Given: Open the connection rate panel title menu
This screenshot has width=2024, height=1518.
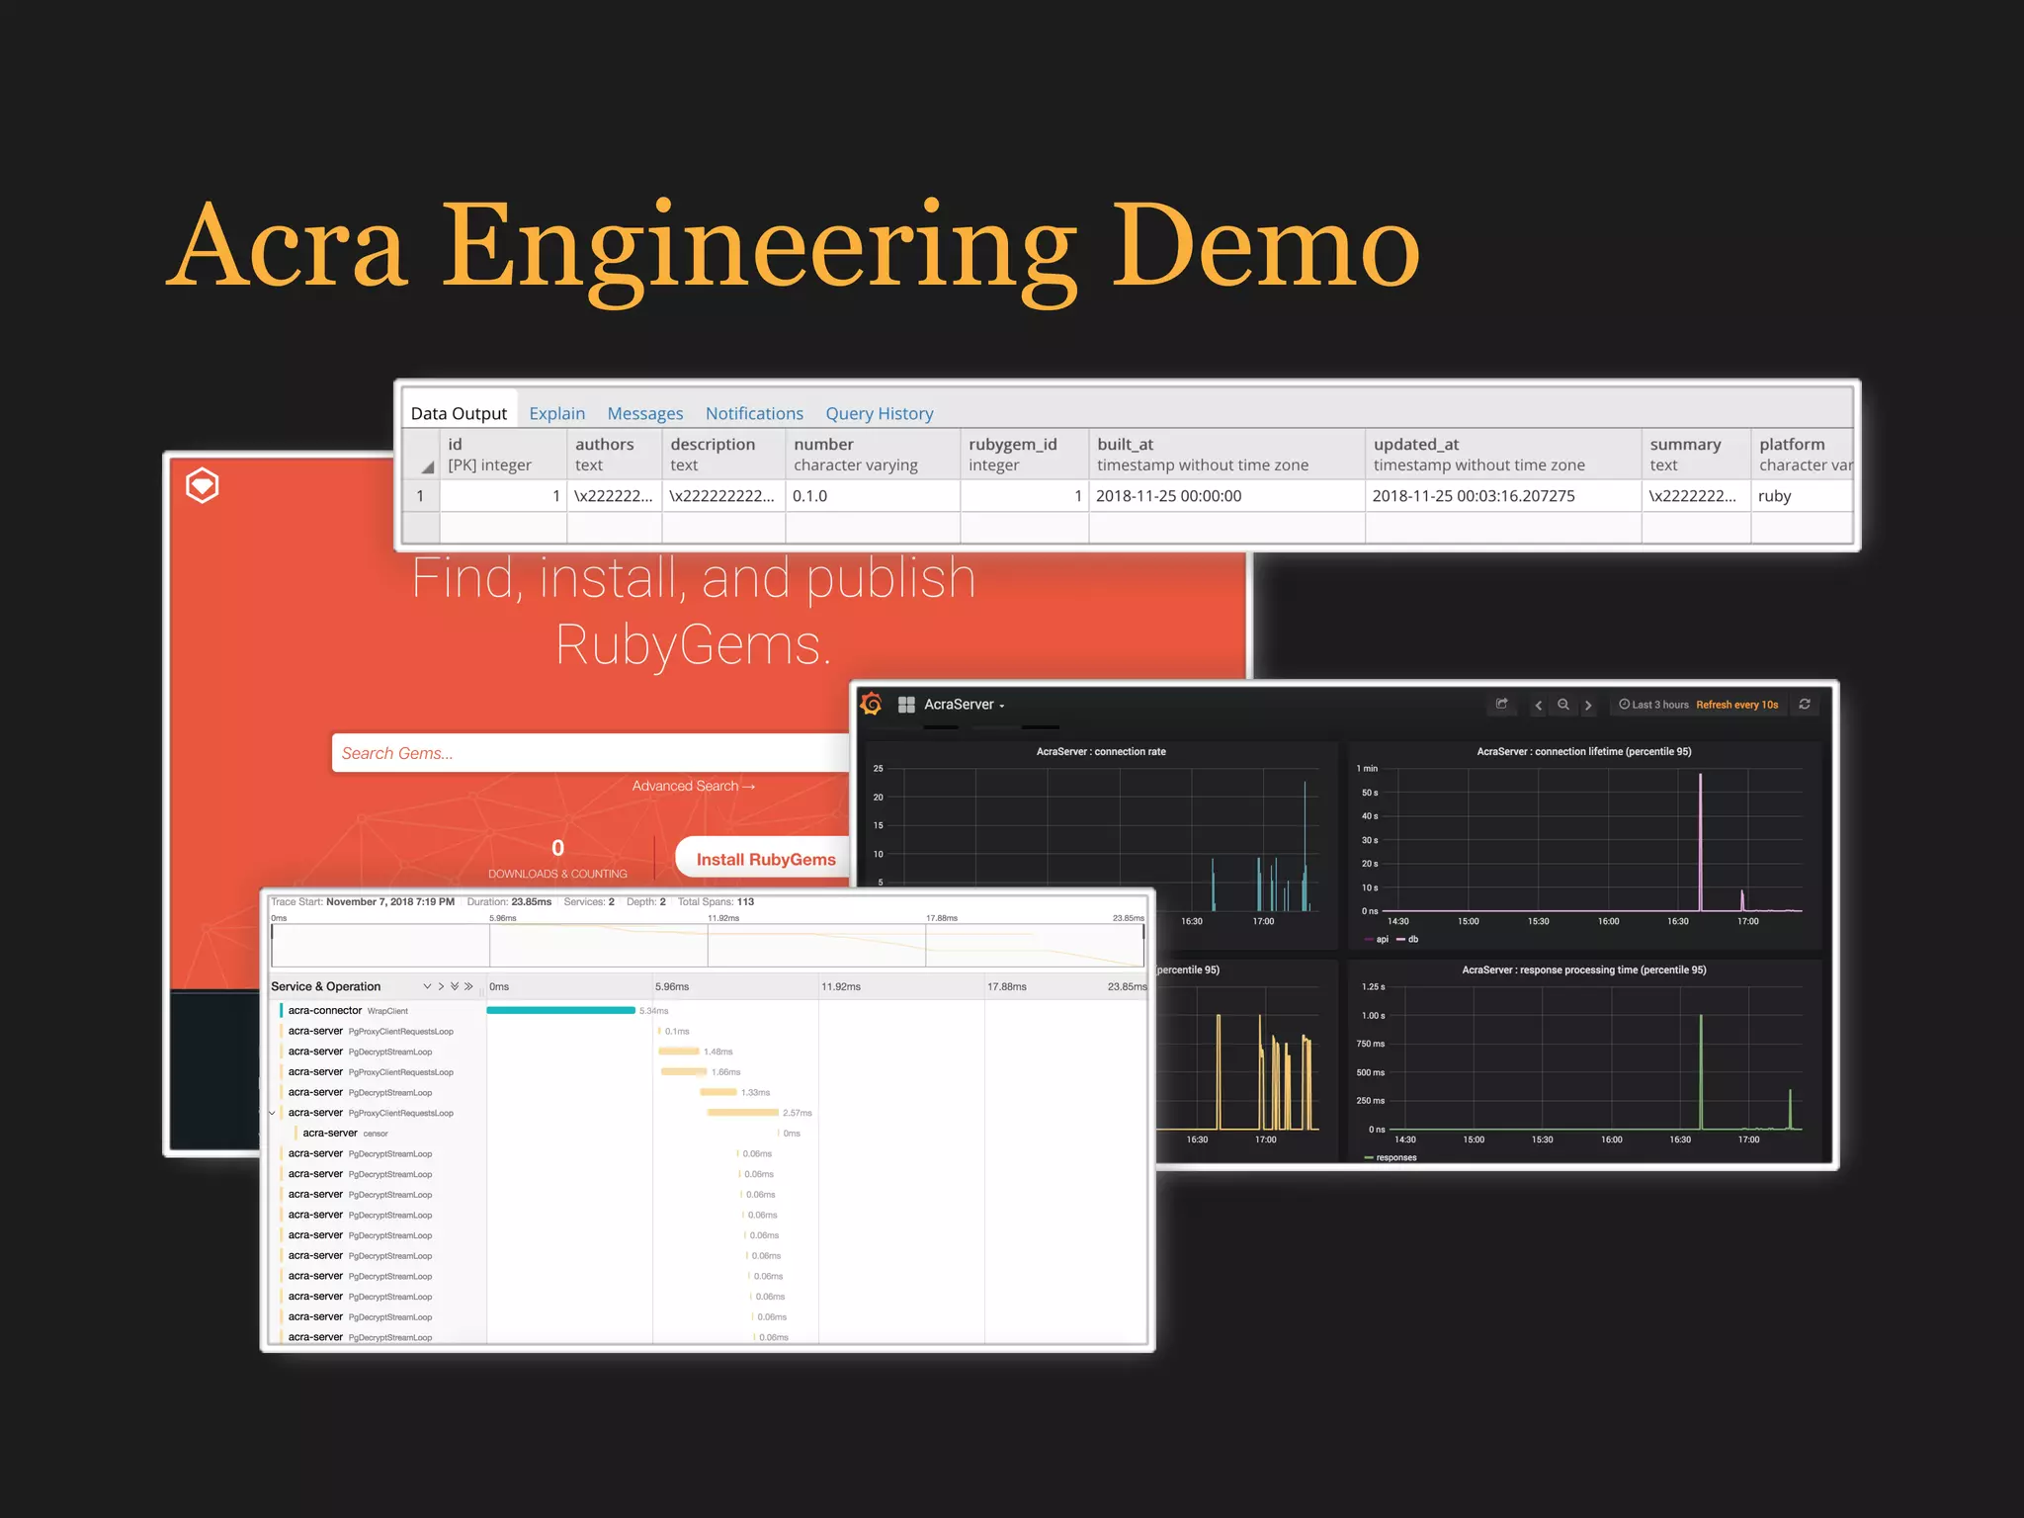Looking at the screenshot, I should tap(1101, 752).
